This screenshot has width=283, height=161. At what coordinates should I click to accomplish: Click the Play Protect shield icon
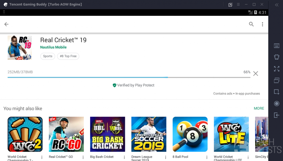coord(114,85)
